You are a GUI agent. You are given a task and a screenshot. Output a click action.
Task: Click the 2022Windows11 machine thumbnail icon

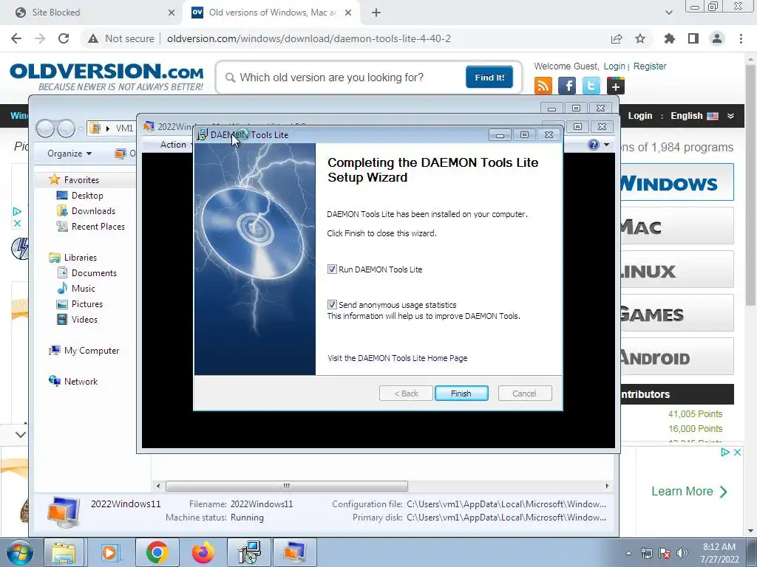[x=64, y=512]
